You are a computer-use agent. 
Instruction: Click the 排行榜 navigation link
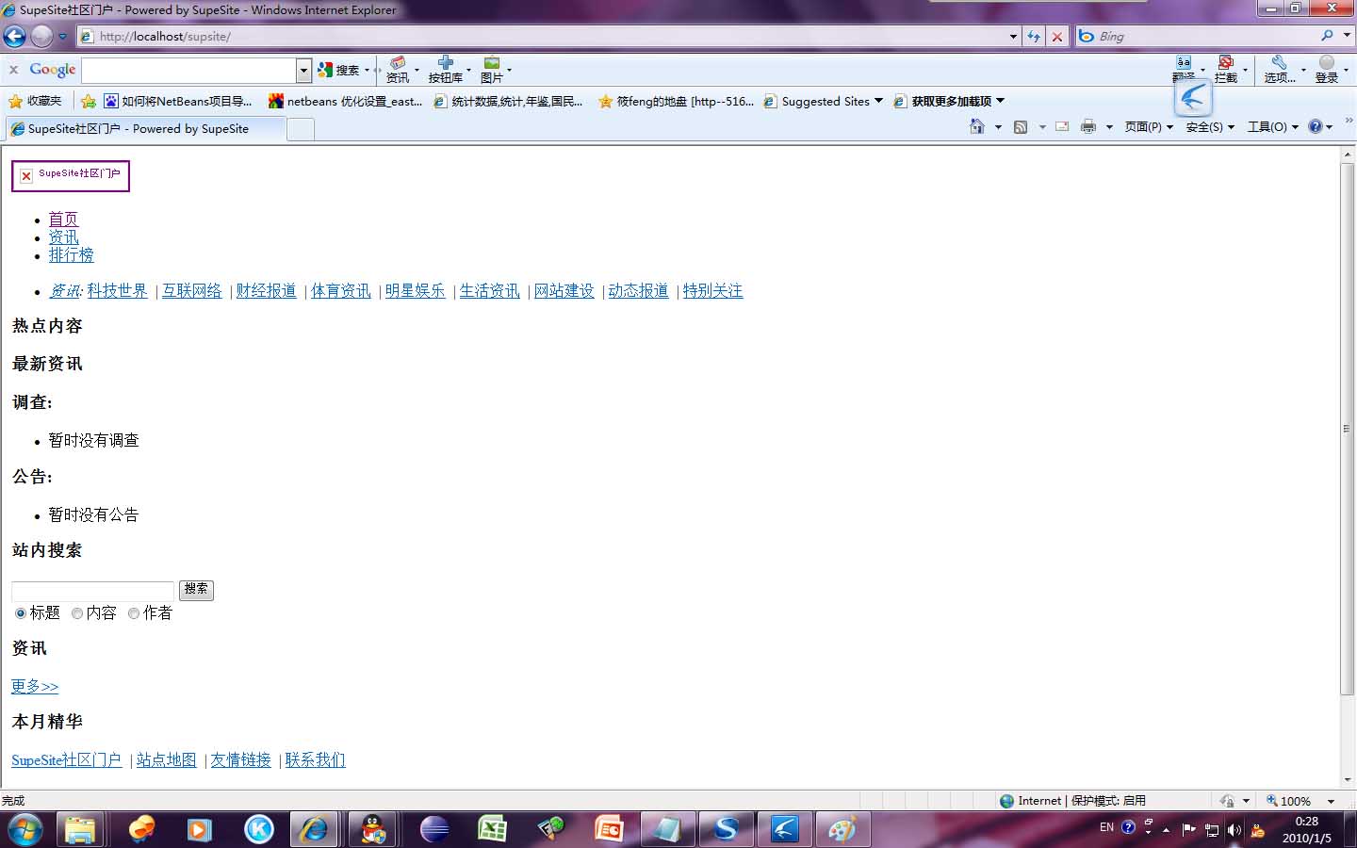[x=71, y=255]
